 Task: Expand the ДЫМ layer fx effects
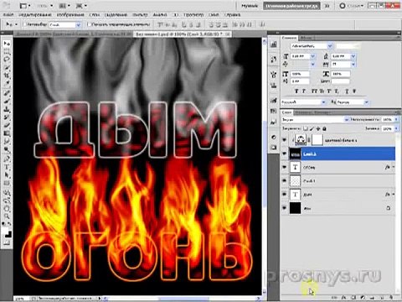coord(393,195)
